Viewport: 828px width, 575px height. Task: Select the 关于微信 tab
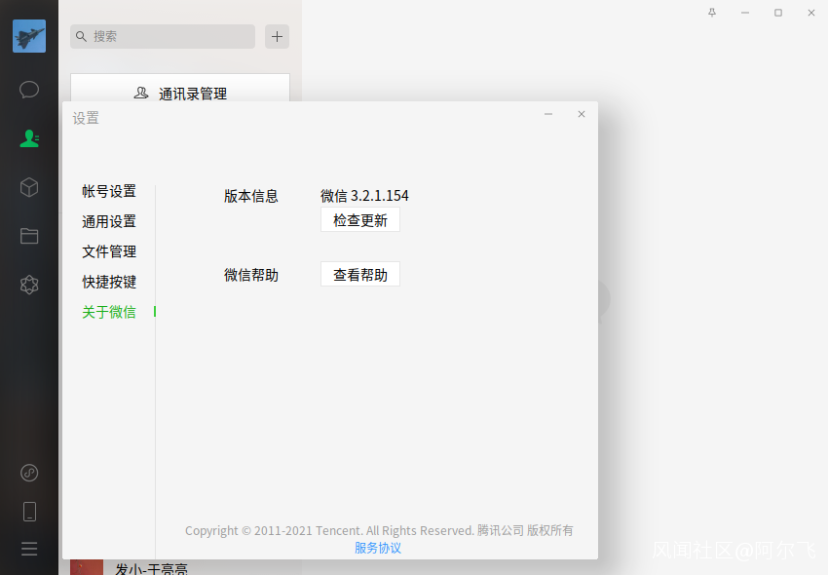pyautogui.click(x=109, y=312)
